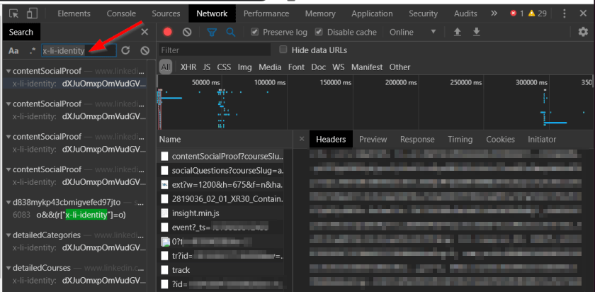Uncheck the Preserve log checkbox
The height and width of the screenshot is (292, 595).
pos(254,32)
